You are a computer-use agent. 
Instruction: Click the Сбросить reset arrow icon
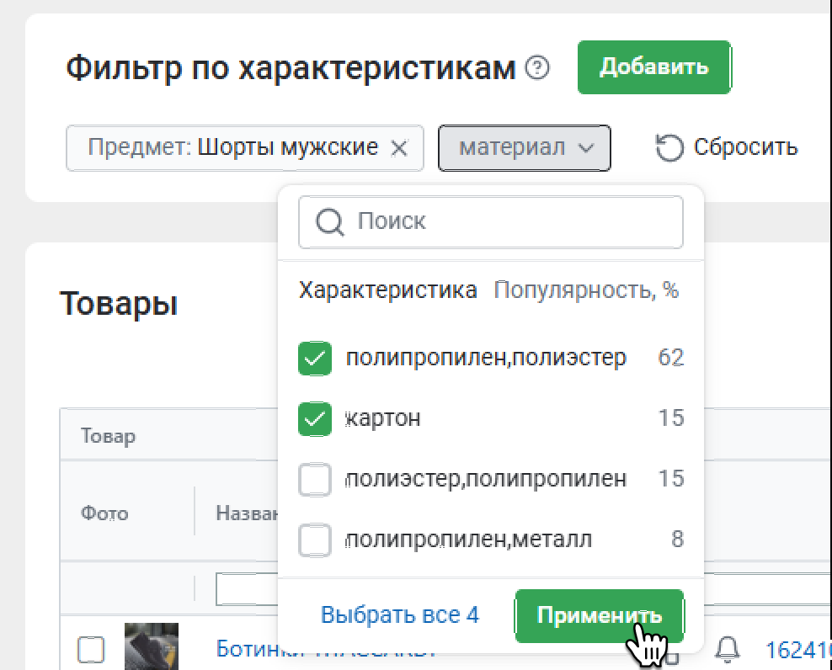[x=669, y=148]
